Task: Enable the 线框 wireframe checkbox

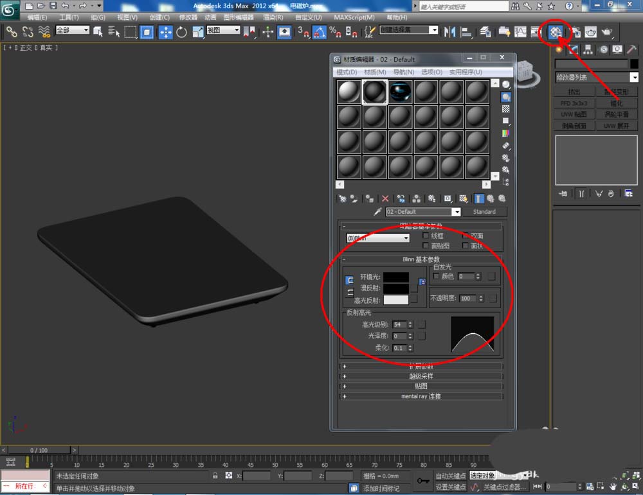Action: pos(426,236)
